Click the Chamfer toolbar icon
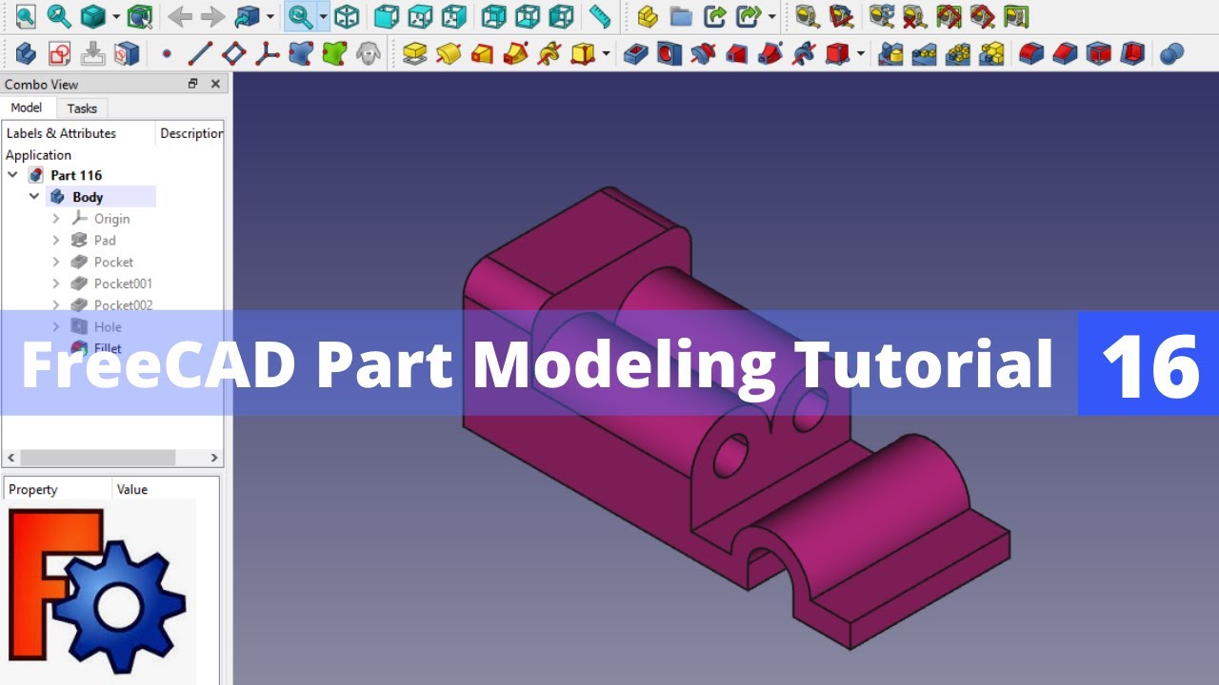 1065,53
